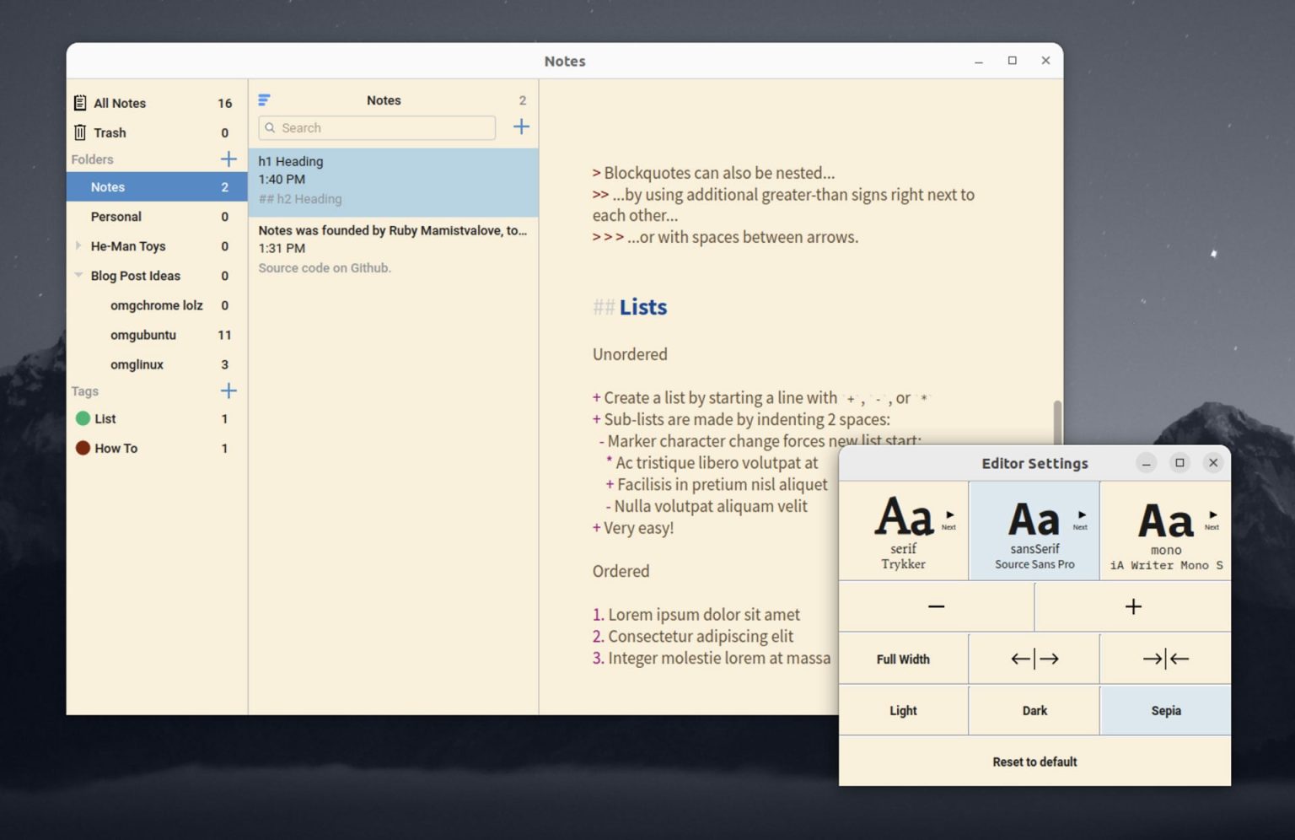Narrow the editor margins
Viewport: 1295px width, 840px height.
pyautogui.click(x=1164, y=659)
